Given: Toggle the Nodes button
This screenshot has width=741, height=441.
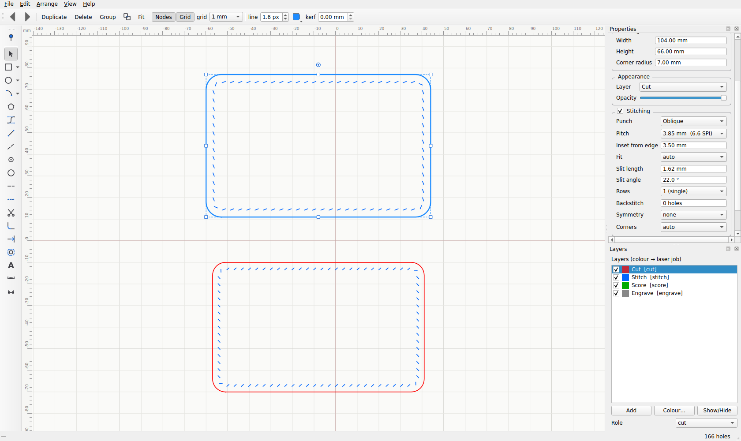Looking at the screenshot, I should [x=163, y=17].
